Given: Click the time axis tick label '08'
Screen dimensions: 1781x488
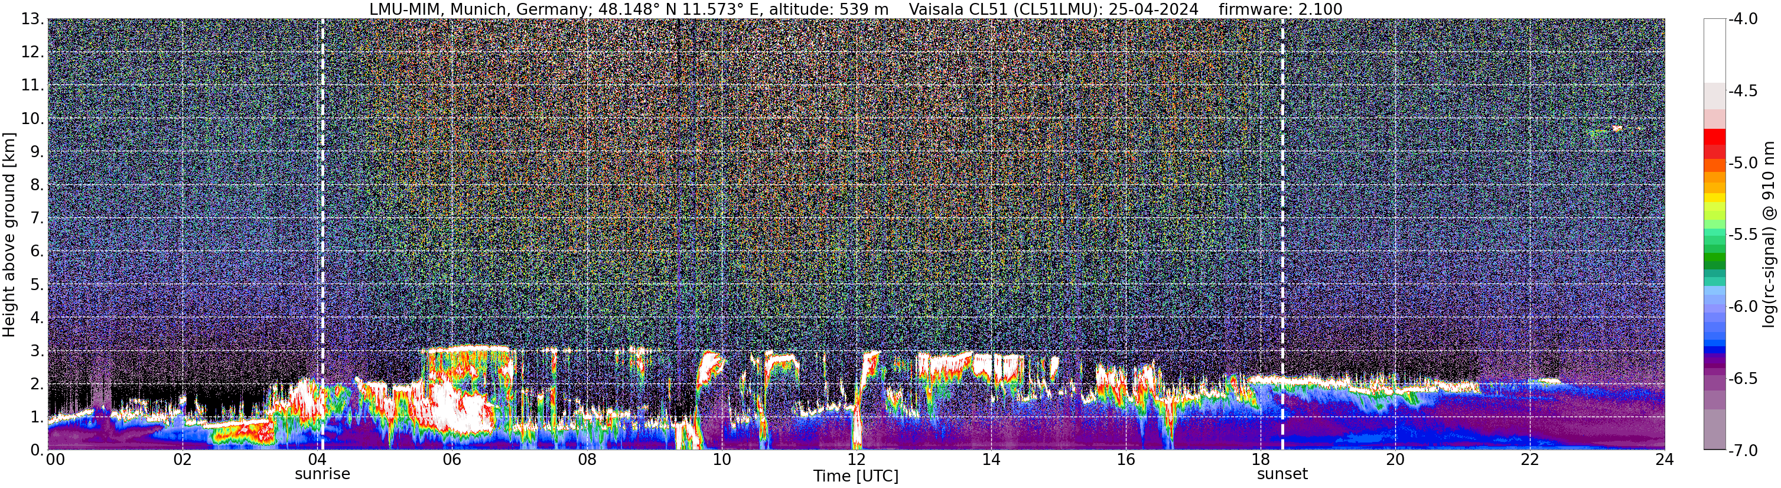Looking at the screenshot, I should point(587,460).
